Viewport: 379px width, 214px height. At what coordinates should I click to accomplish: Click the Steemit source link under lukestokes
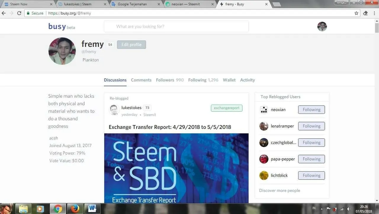(x=150, y=115)
